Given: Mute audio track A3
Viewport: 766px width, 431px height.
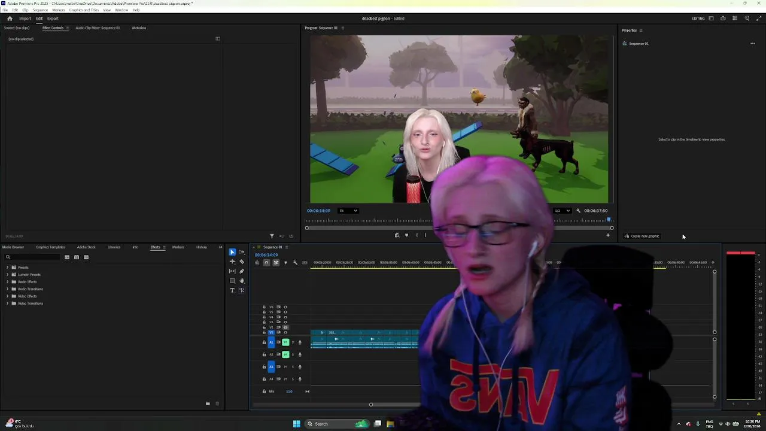Looking at the screenshot, I should 285,366.
